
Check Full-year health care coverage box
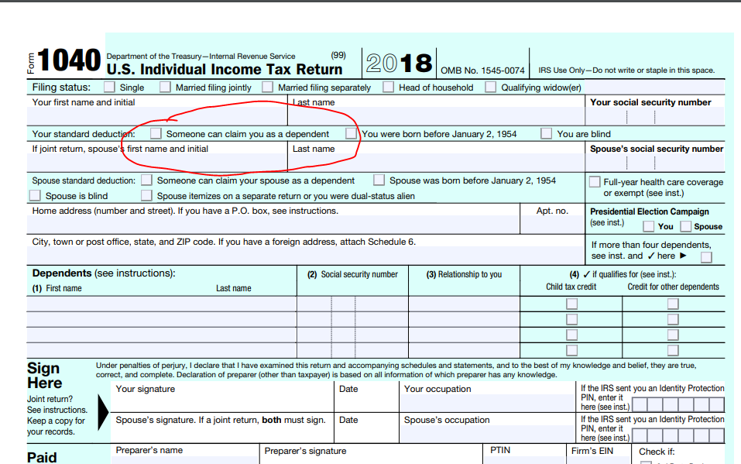pos(595,181)
